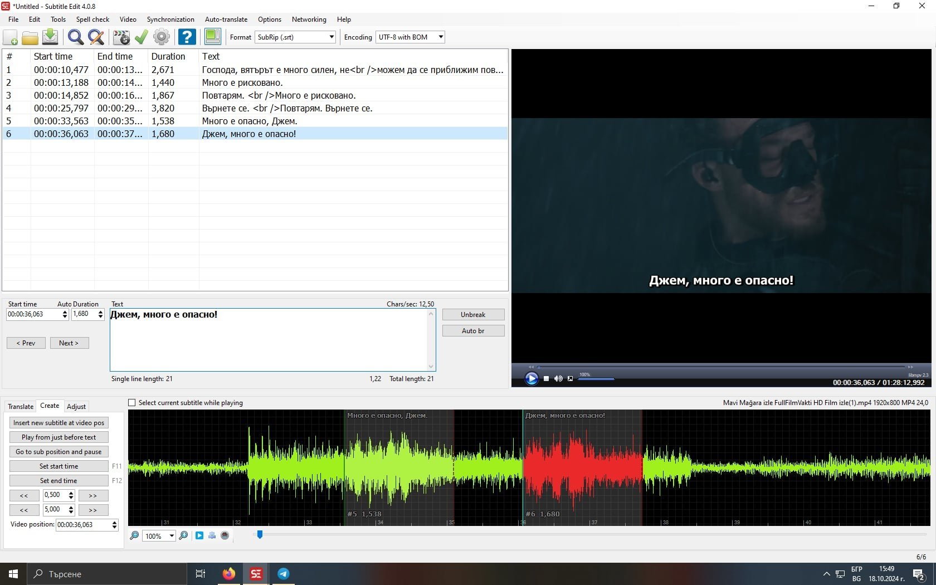Image resolution: width=936 pixels, height=585 pixels.
Task: Open Visual sync clapperboard icon
Action: click(x=121, y=37)
